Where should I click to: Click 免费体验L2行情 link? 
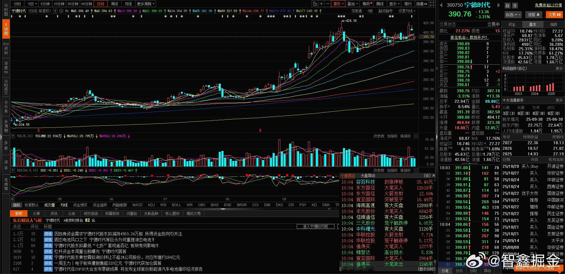pyautogui.click(x=549, y=5)
